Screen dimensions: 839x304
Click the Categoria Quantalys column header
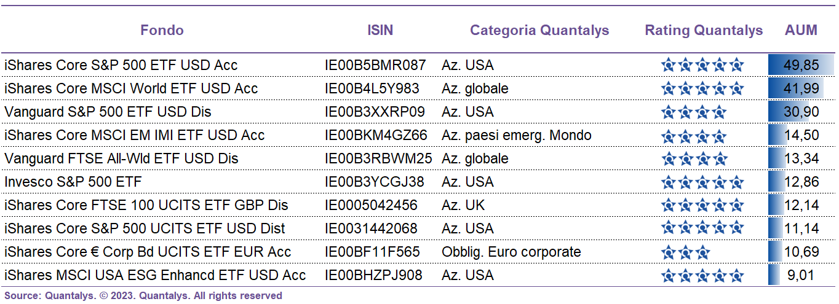pos(539,30)
